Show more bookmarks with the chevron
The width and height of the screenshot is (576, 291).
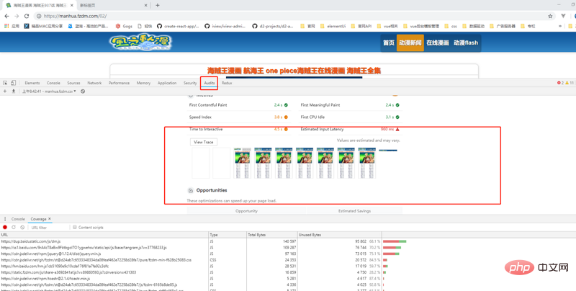tap(560, 26)
